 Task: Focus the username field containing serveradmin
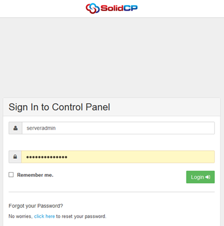pos(118,128)
